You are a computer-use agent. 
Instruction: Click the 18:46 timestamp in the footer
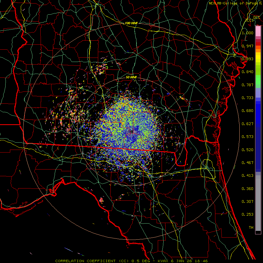pos(201,261)
